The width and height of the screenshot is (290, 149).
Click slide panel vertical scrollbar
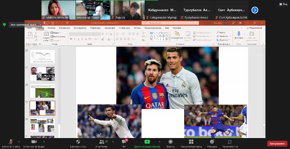coord(59,92)
